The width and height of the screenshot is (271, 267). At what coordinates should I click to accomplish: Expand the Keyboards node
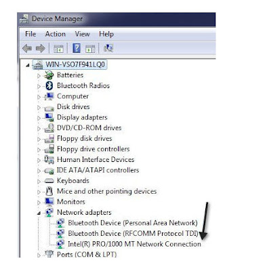pos(39,182)
